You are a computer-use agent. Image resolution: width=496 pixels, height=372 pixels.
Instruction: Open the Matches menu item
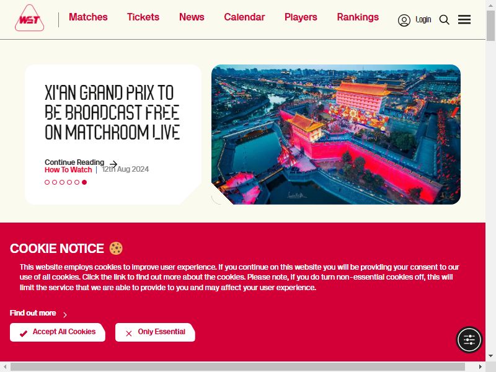click(88, 17)
